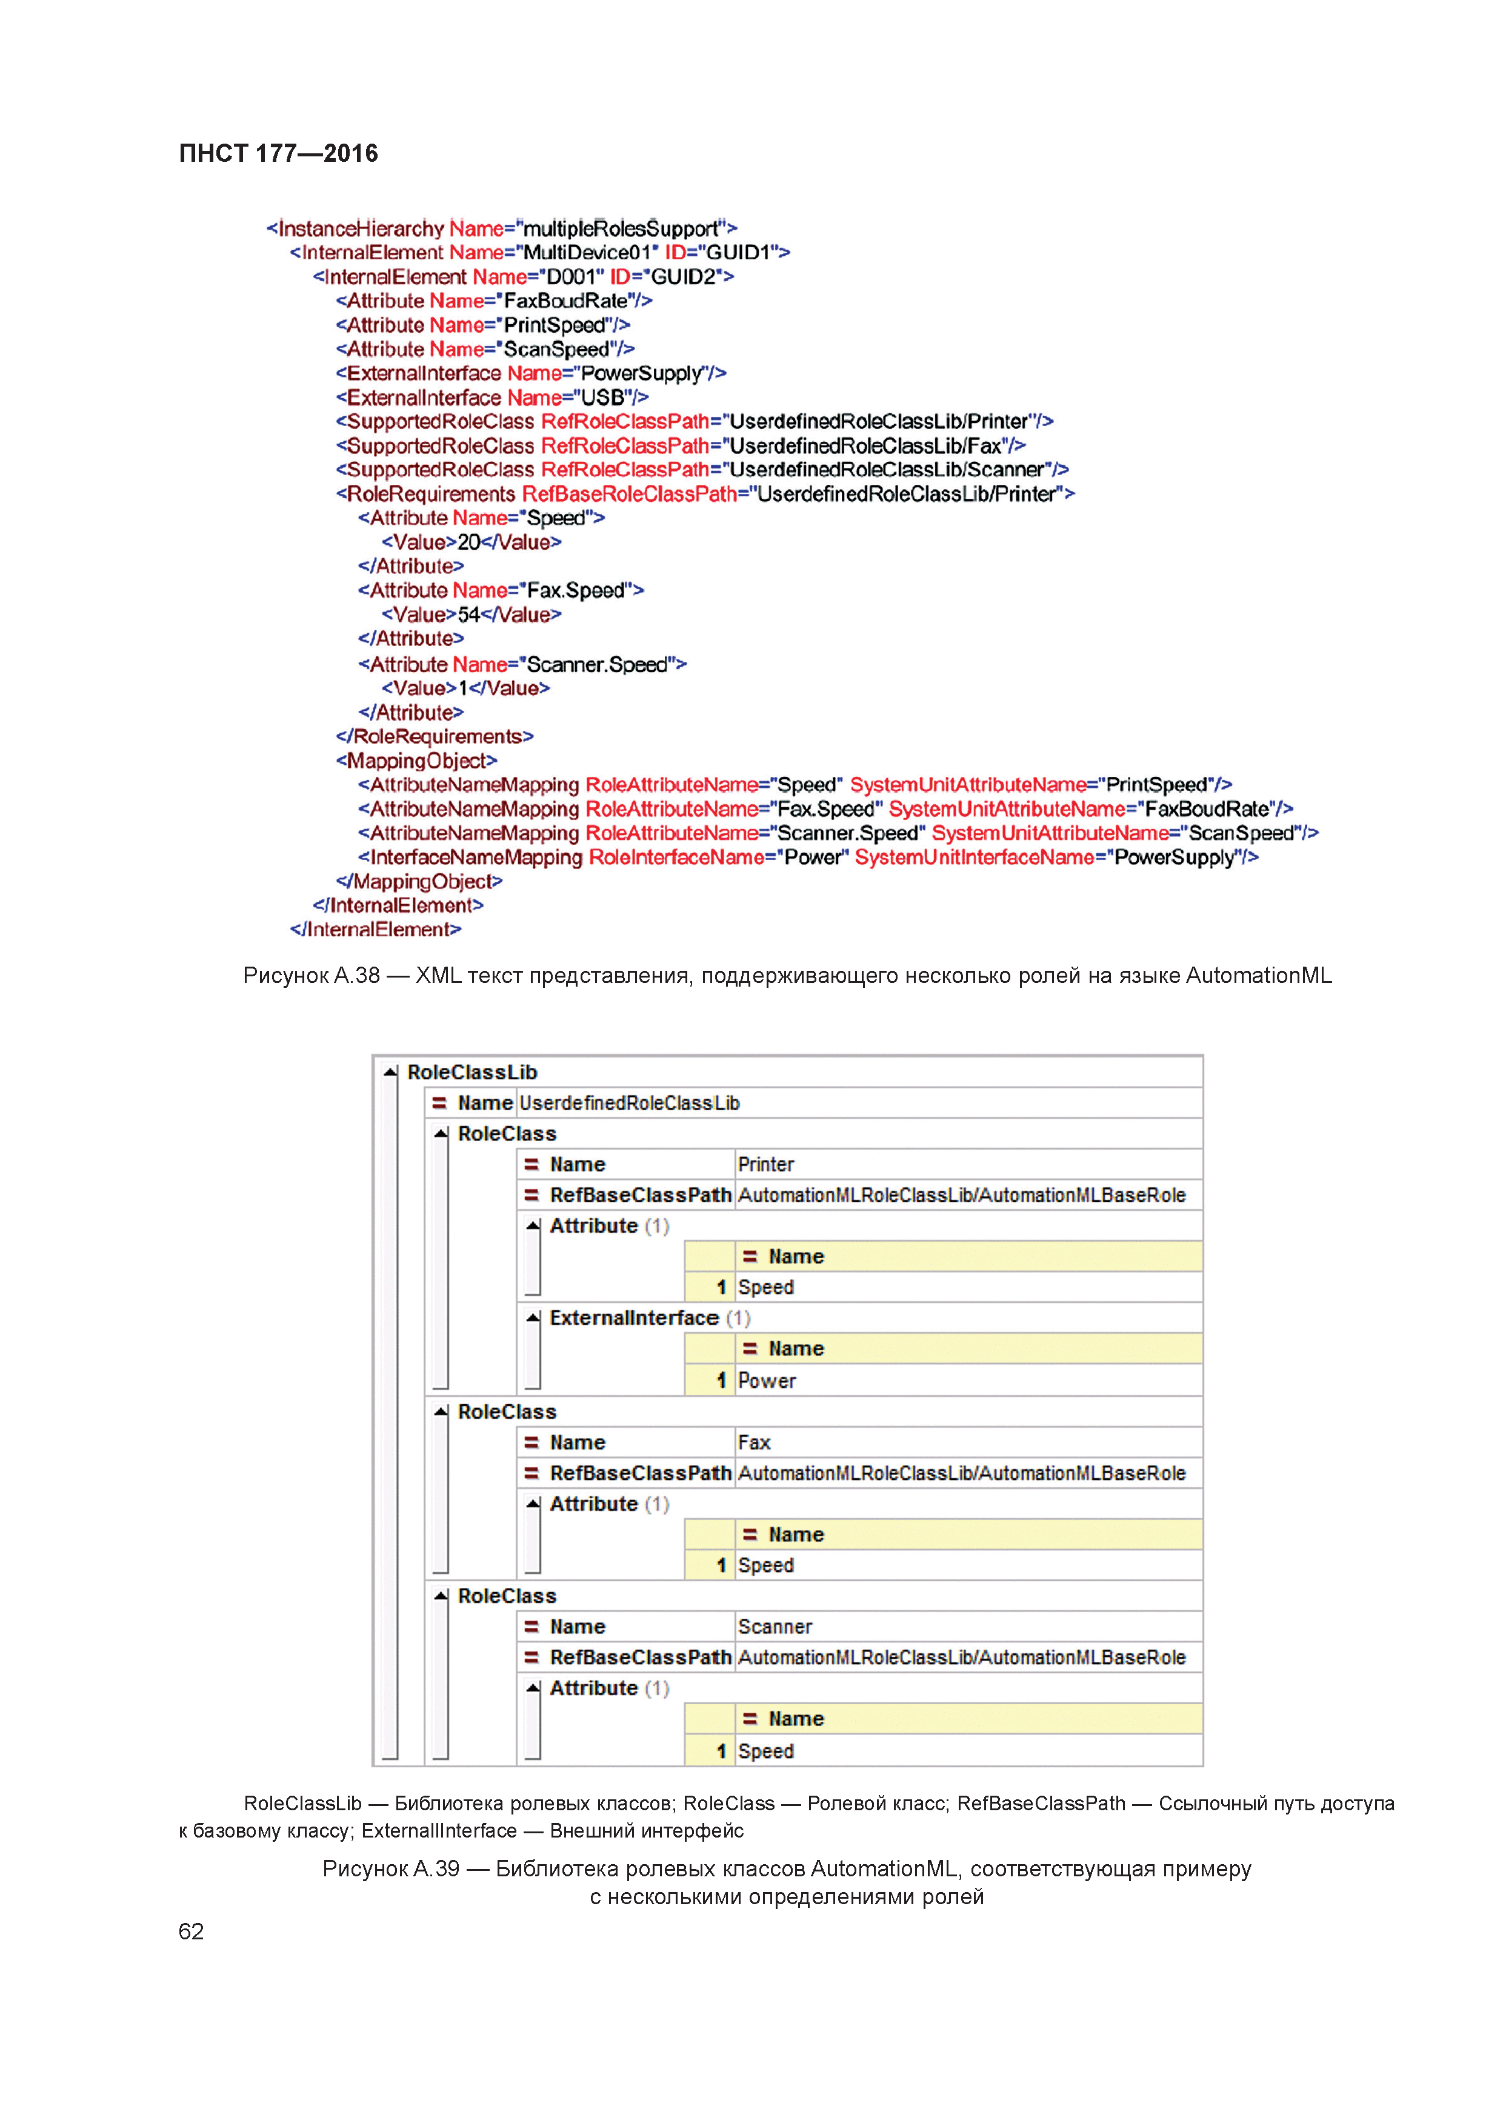
Task: Collapse Attribute (1) under Printer role class
Action: click(533, 1226)
